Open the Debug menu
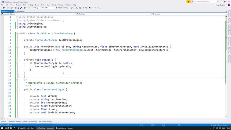This screenshot has width=231, height=130. (x=30, y=5)
